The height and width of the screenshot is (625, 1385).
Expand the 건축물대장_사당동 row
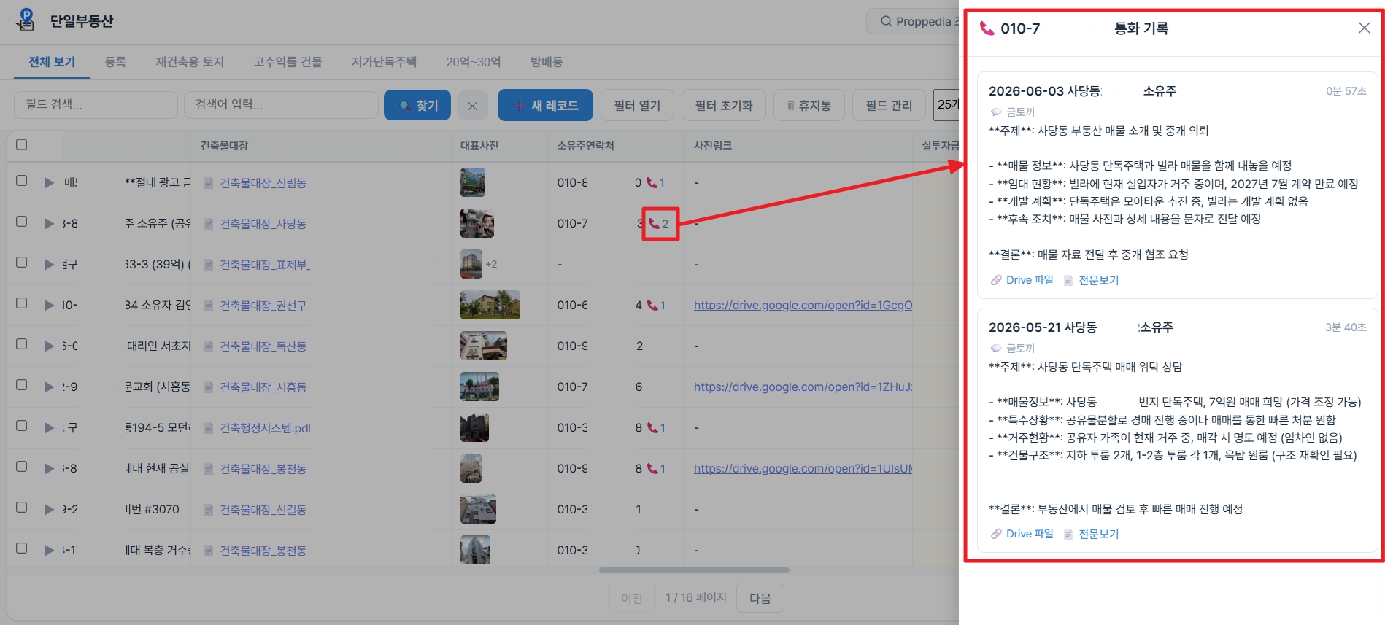49,224
